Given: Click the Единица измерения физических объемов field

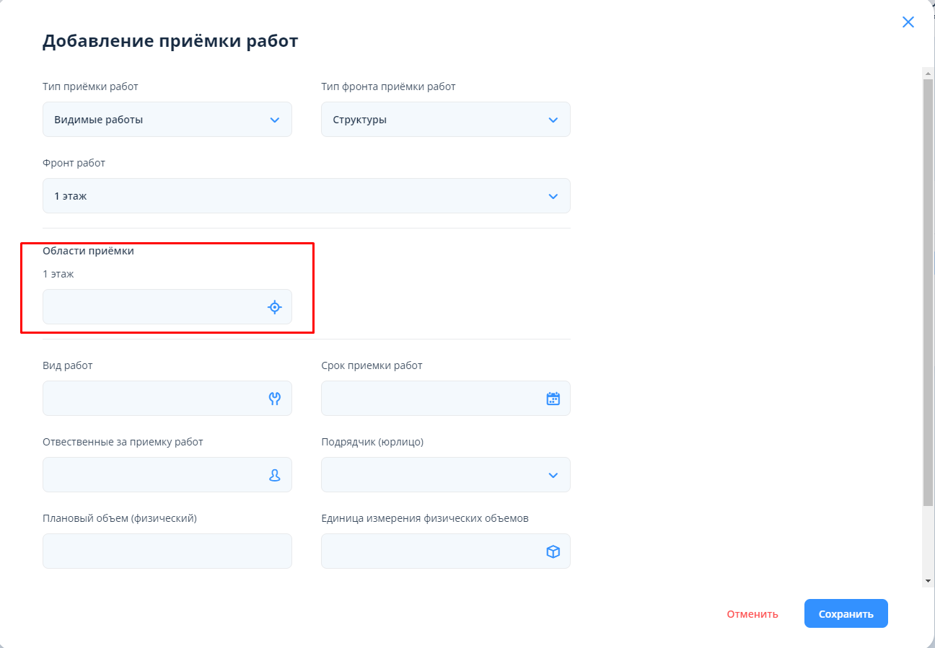Looking at the screenshot, I should (430, 551).
